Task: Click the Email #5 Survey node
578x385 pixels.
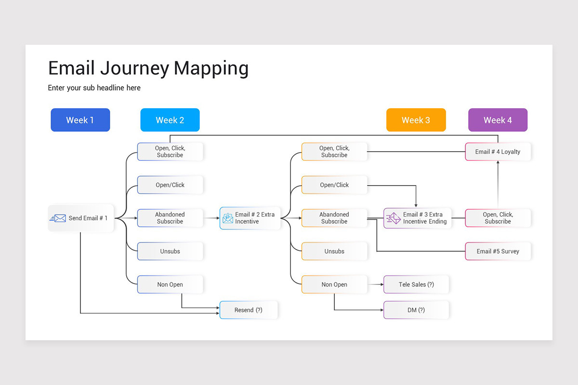Action: coord(498,251)
